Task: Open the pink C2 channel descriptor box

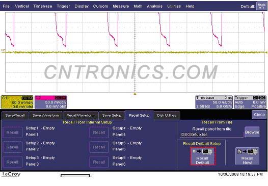Action: (x=51, y=102)
